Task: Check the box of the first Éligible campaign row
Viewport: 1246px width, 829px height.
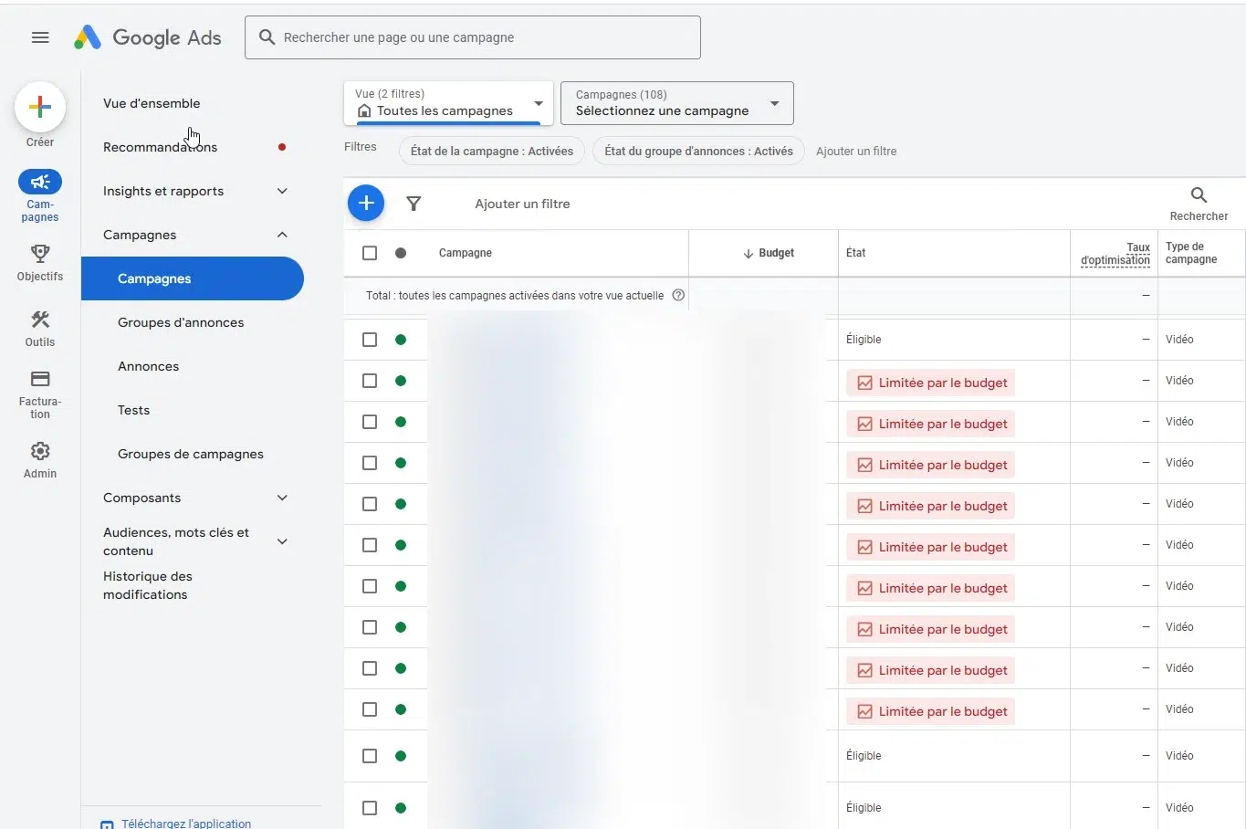Action: 370,340
